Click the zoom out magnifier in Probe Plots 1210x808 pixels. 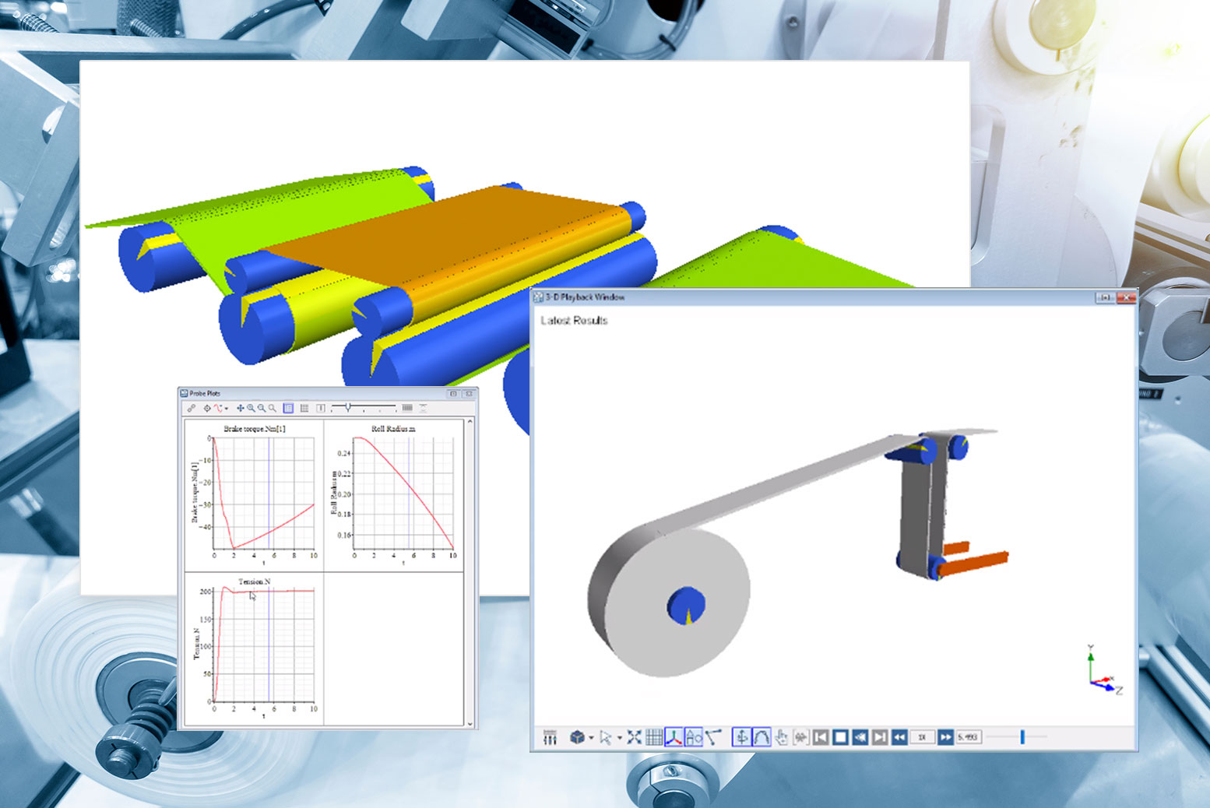click(x=262, y=408)
